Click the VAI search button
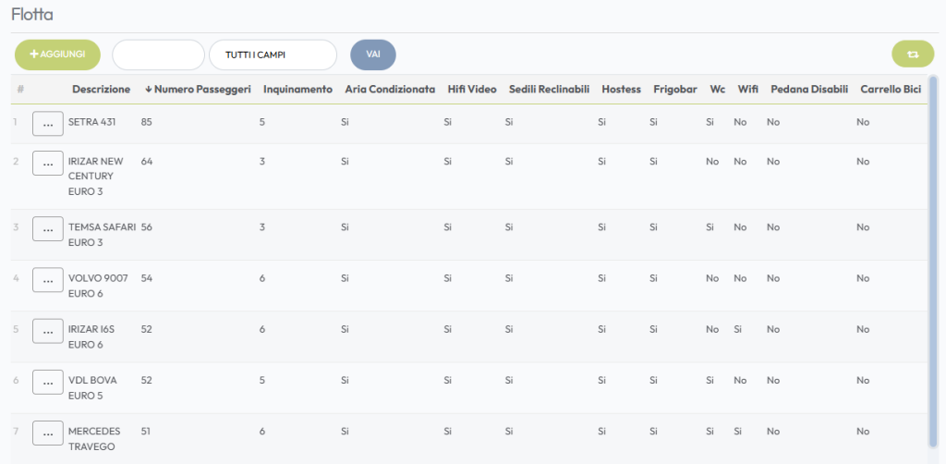The image size is (946, 464). (372, 55)
